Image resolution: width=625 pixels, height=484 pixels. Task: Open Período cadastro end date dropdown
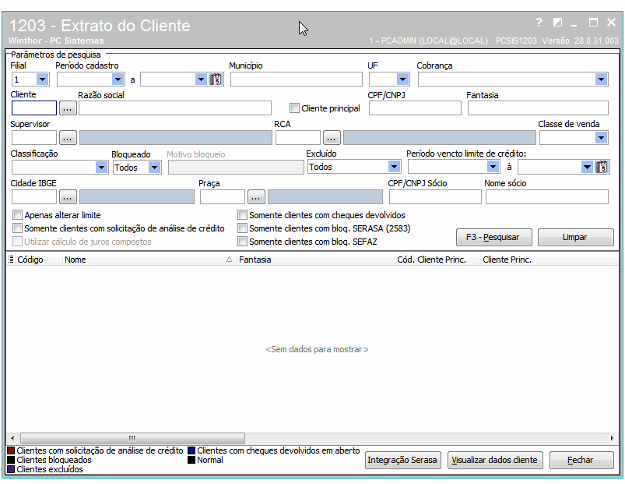201,79
